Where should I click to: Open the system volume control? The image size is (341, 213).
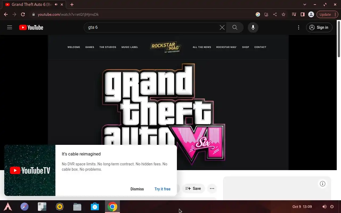tap(324, 207)
